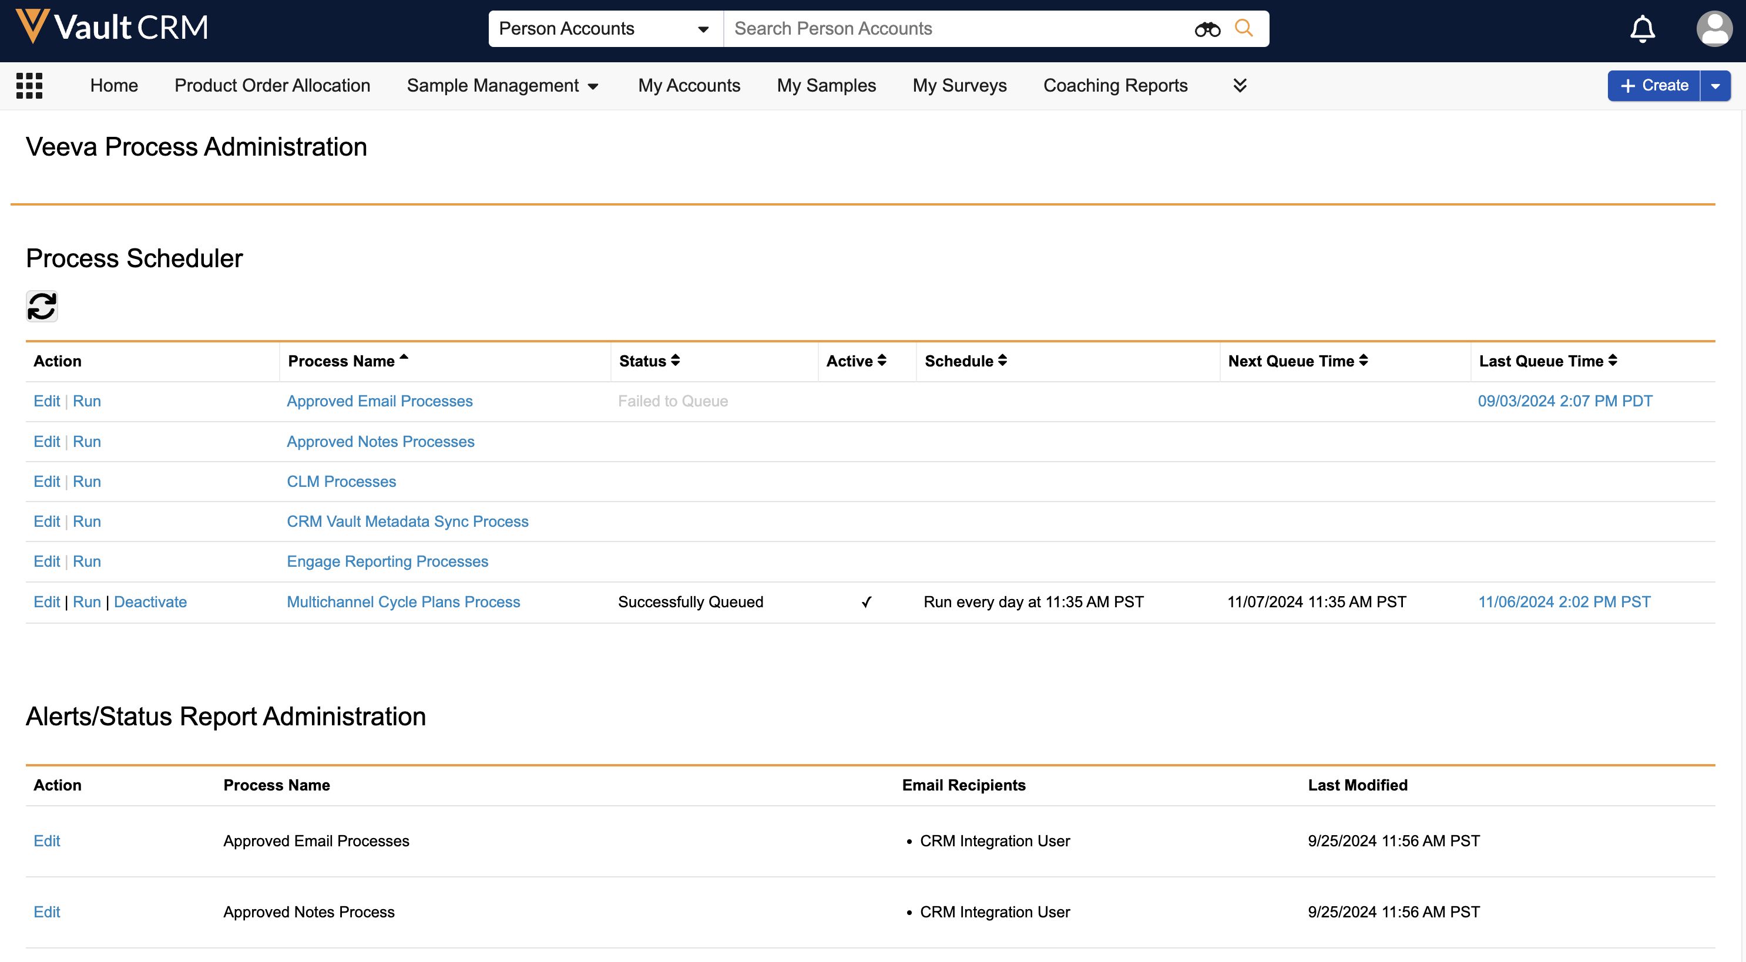
Task: Open the user profile avatar
Action: tap(1714, 28)
